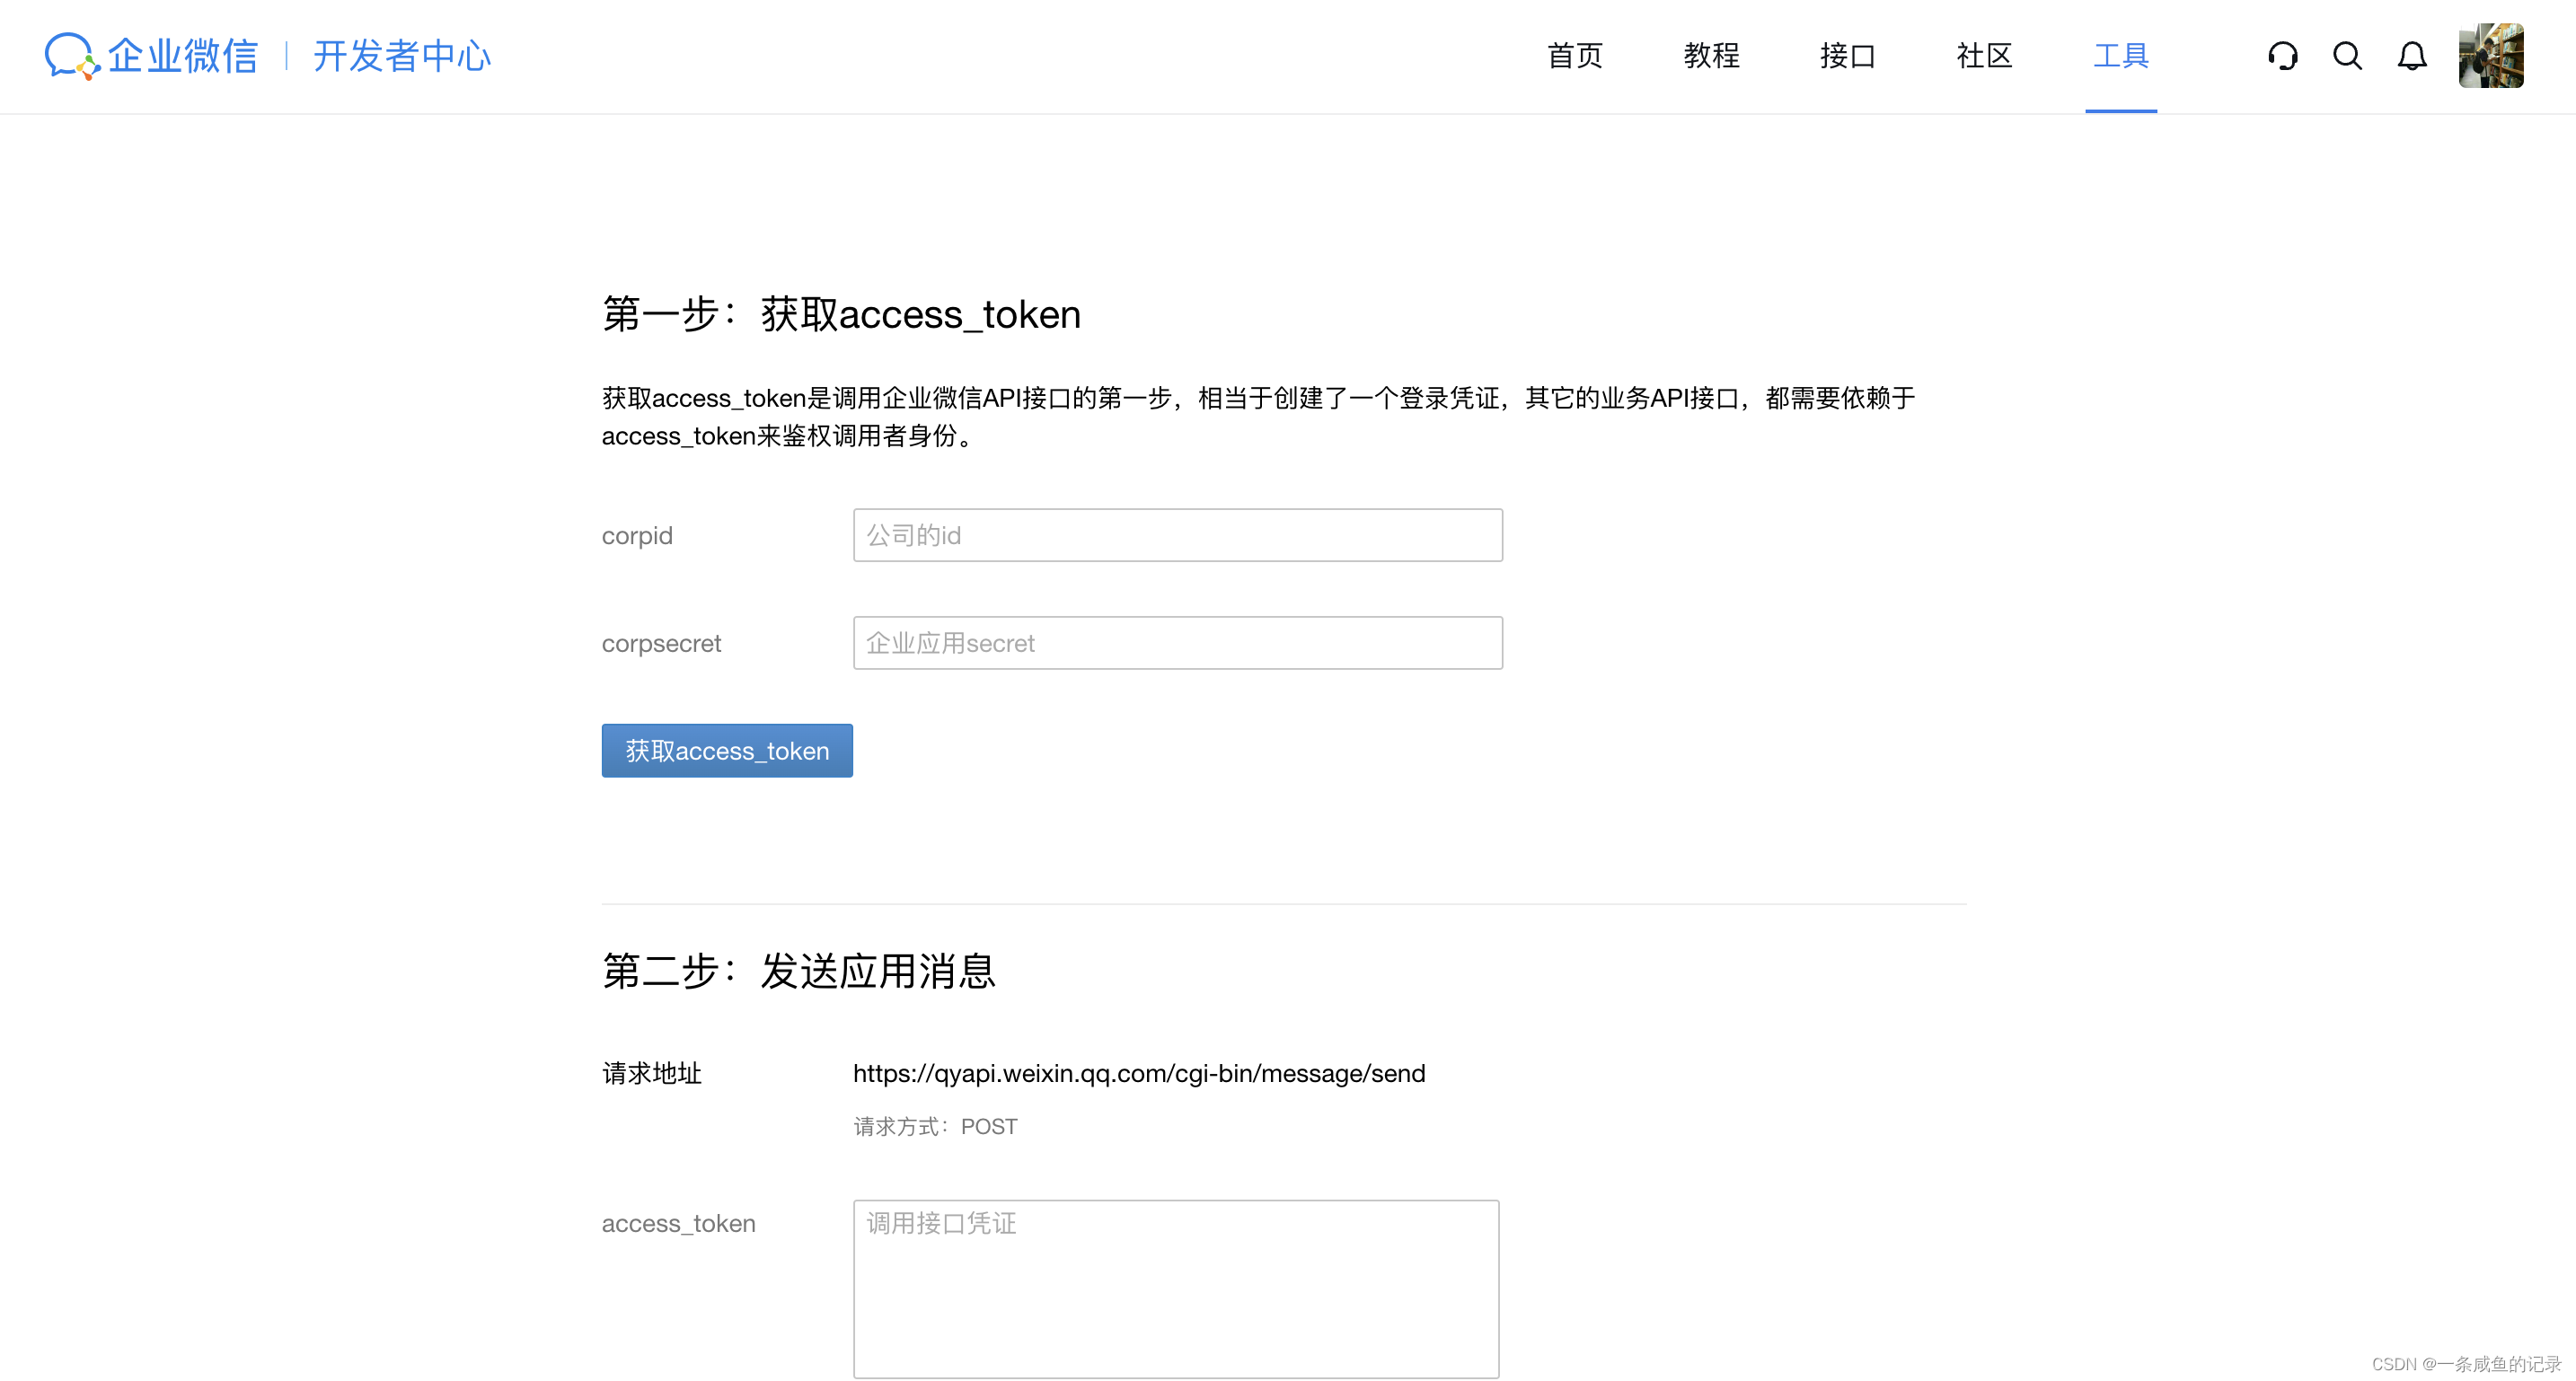The height and width of the screenshot is (1381, 2576).
Task: Go to the 首页 nav tab
Action: 1575,56
